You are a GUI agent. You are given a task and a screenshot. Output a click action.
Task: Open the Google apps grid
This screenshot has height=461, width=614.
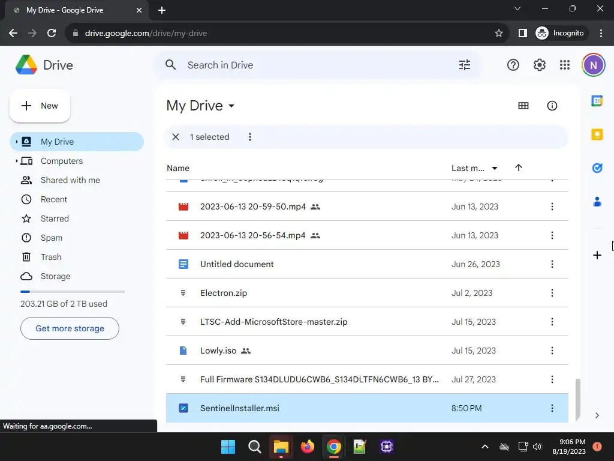tap(565, 65)
